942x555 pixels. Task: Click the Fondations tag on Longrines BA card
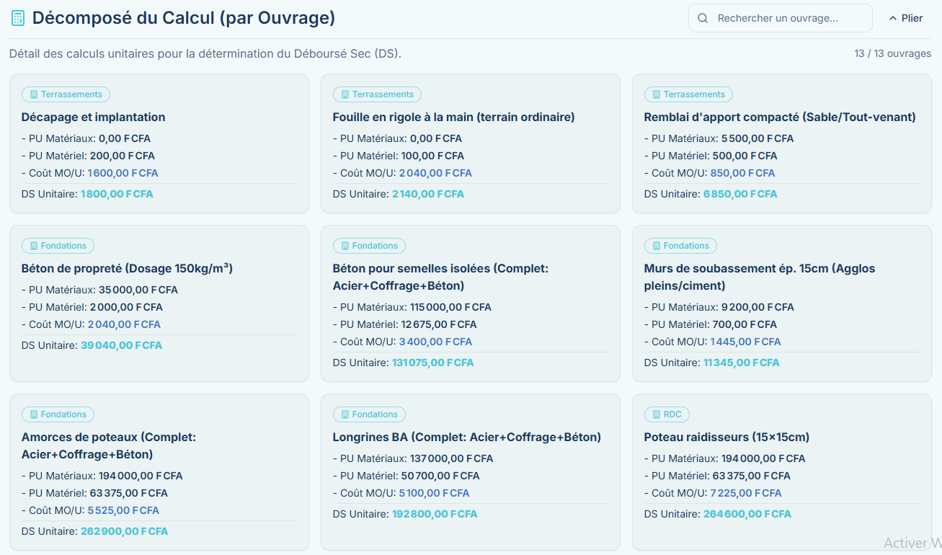pos(369,414)
